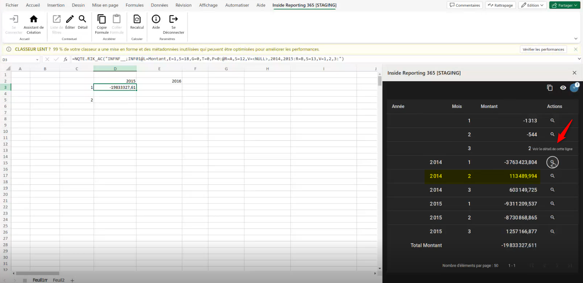Sort by the Mois column header
This screenshot has height=283, width=583.
point(457,106)
